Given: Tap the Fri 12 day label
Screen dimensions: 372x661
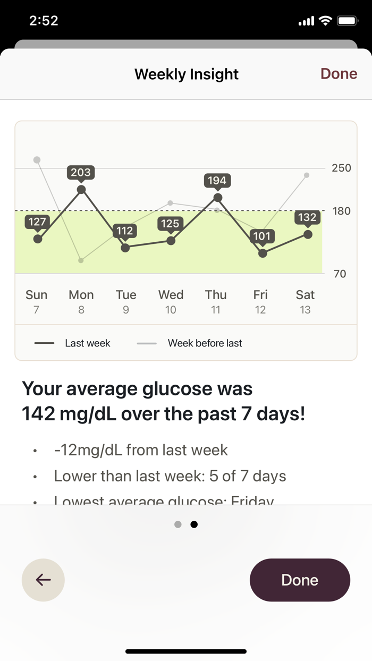Looking at the screenshot, I should point(260,301).
